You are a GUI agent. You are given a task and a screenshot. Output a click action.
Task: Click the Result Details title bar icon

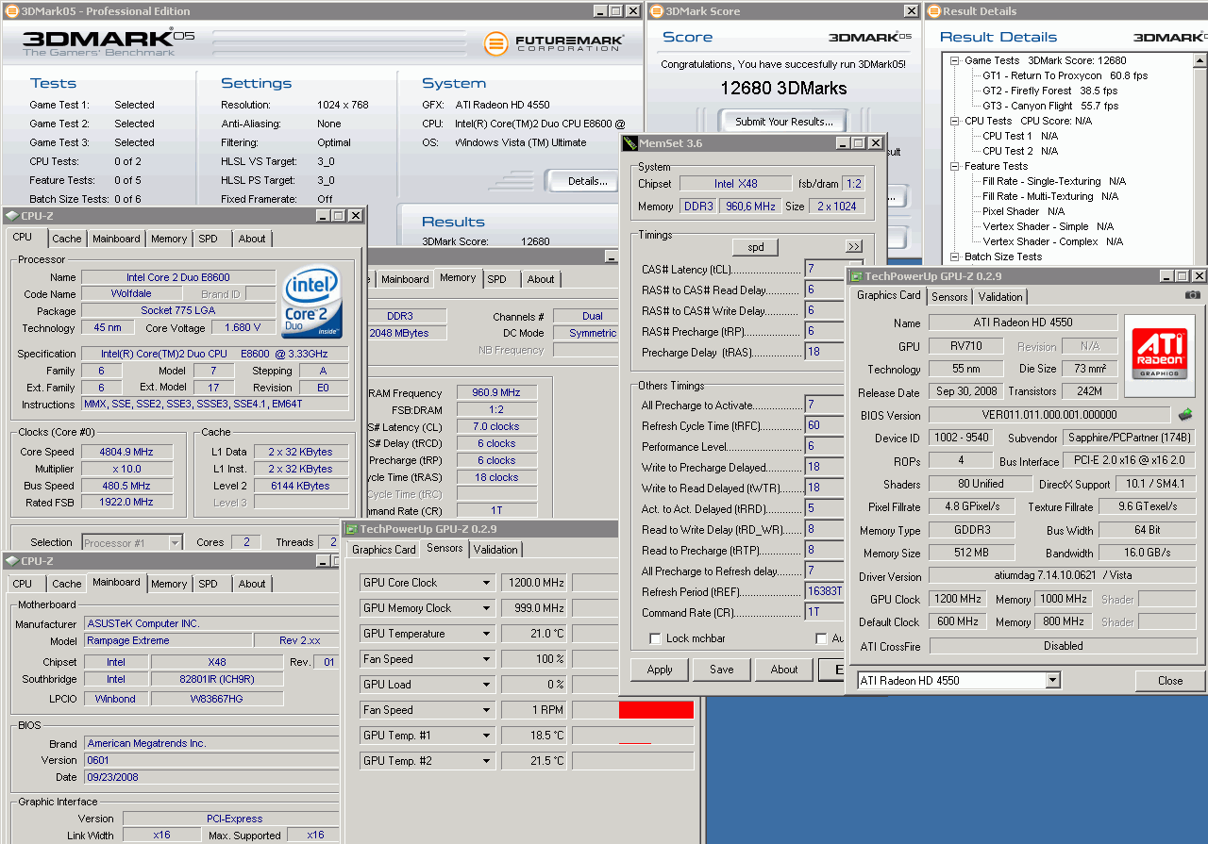pos(933,11)
